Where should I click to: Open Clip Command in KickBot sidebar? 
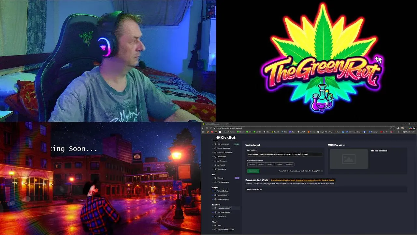[x=223, y=144]
